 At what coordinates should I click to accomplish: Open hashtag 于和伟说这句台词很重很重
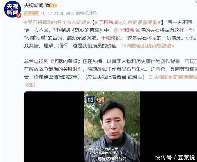[x=128, y=22]
